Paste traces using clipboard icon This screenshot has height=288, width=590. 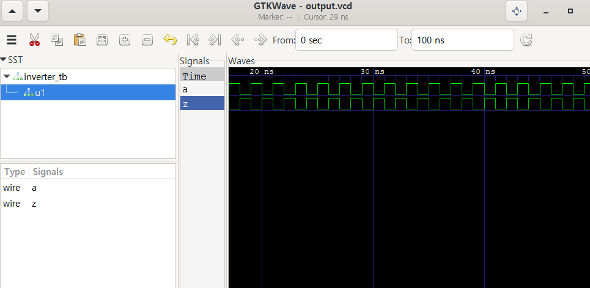point(79,40)
